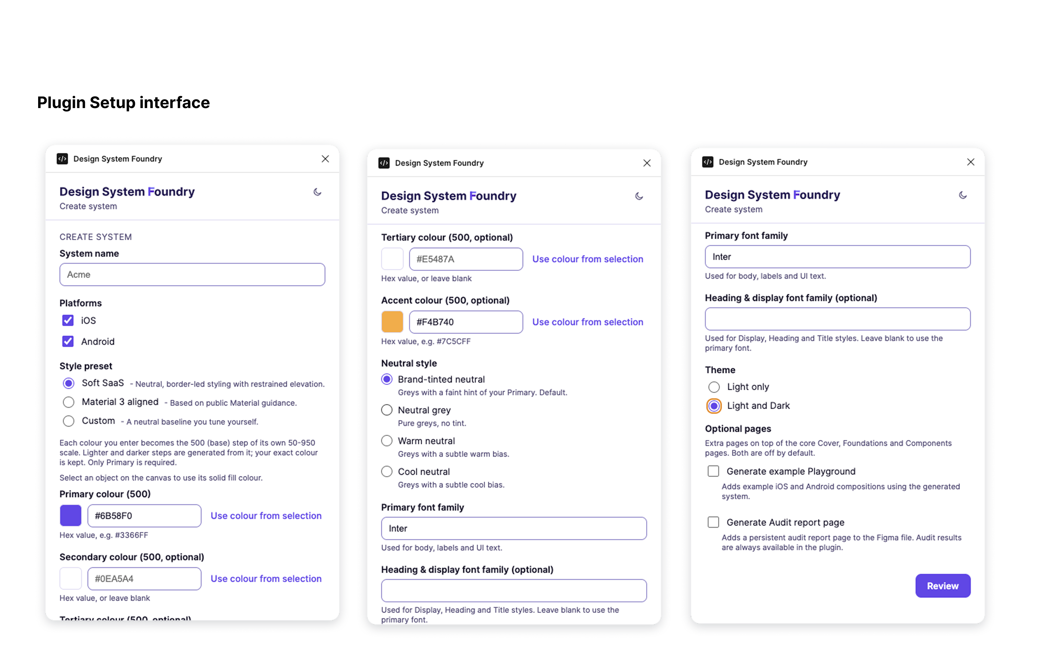Click the 'Optional pages' heading

pyautogui.click(x=738, y=429)
